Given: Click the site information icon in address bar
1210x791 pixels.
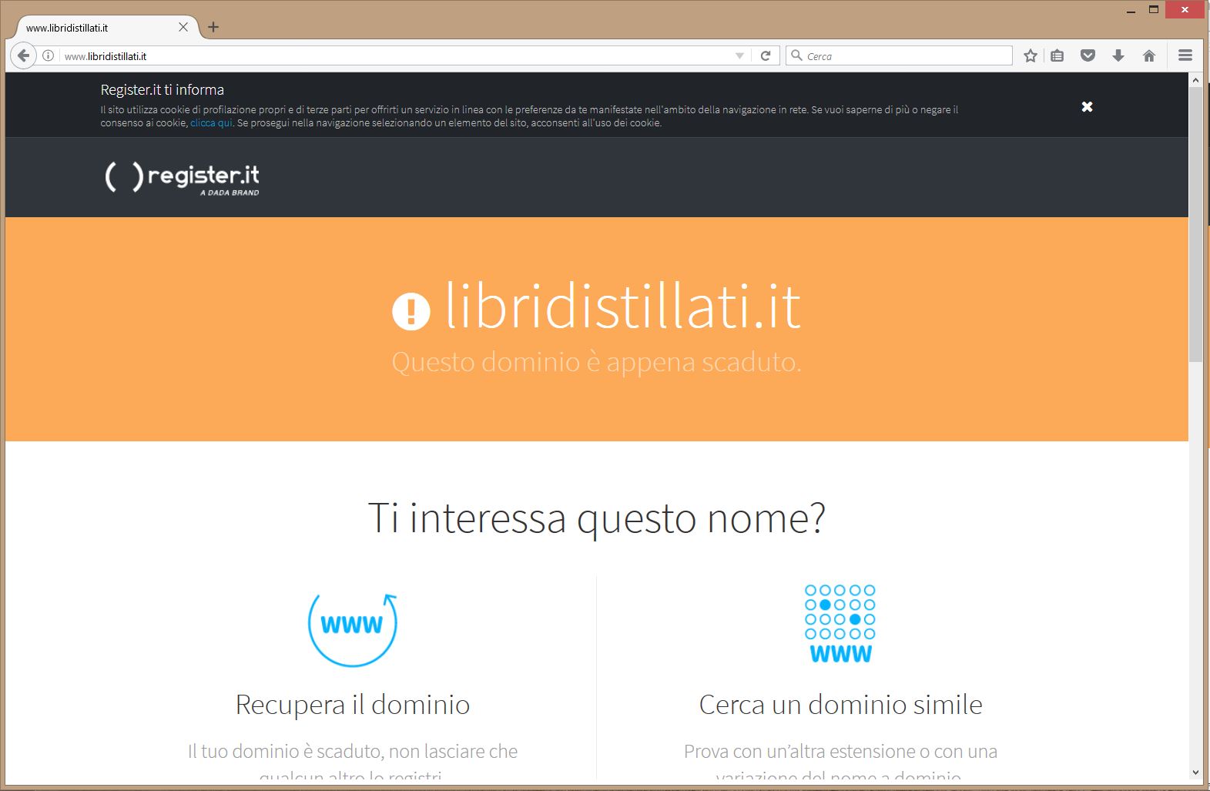Looking at the screenshot, I should click(x=48, y=55).
